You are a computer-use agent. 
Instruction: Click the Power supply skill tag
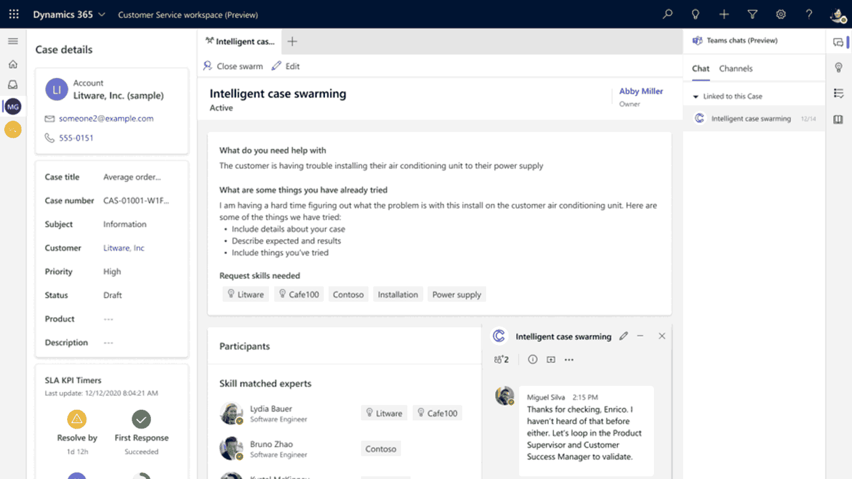pos(456,294)
